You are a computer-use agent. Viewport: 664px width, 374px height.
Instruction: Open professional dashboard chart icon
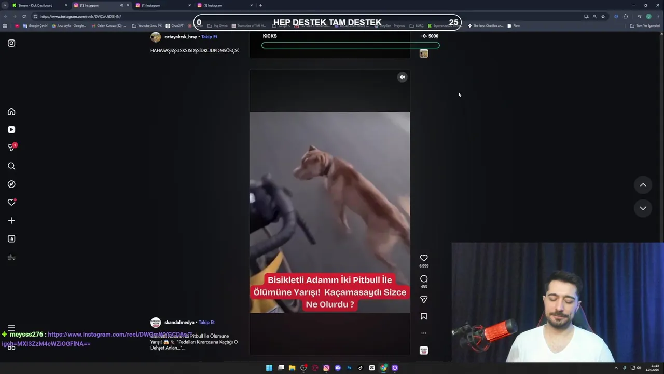pyautogui.click(x=11, y=239)
